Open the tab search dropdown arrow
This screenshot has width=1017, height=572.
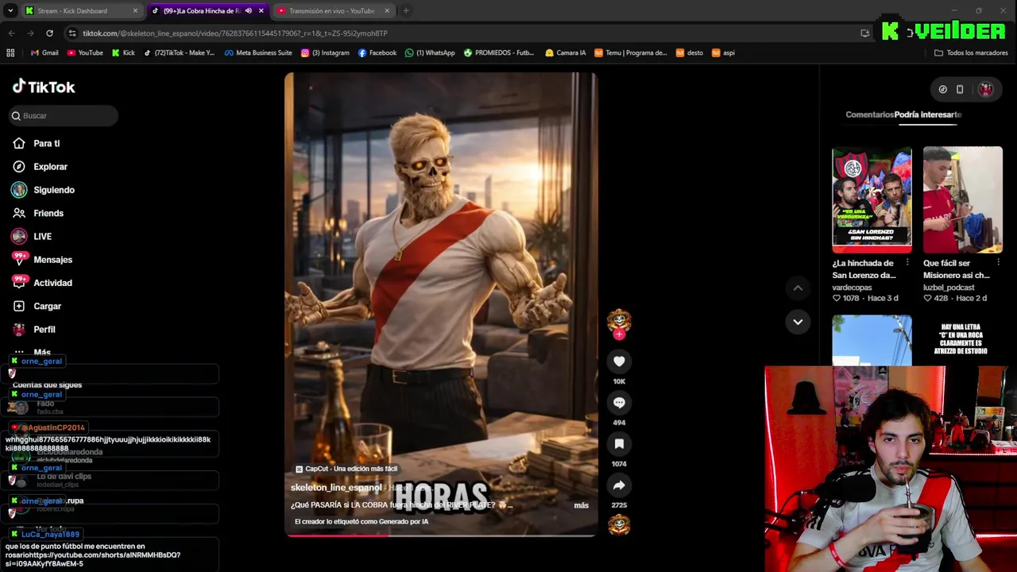[x=10, y=11]
